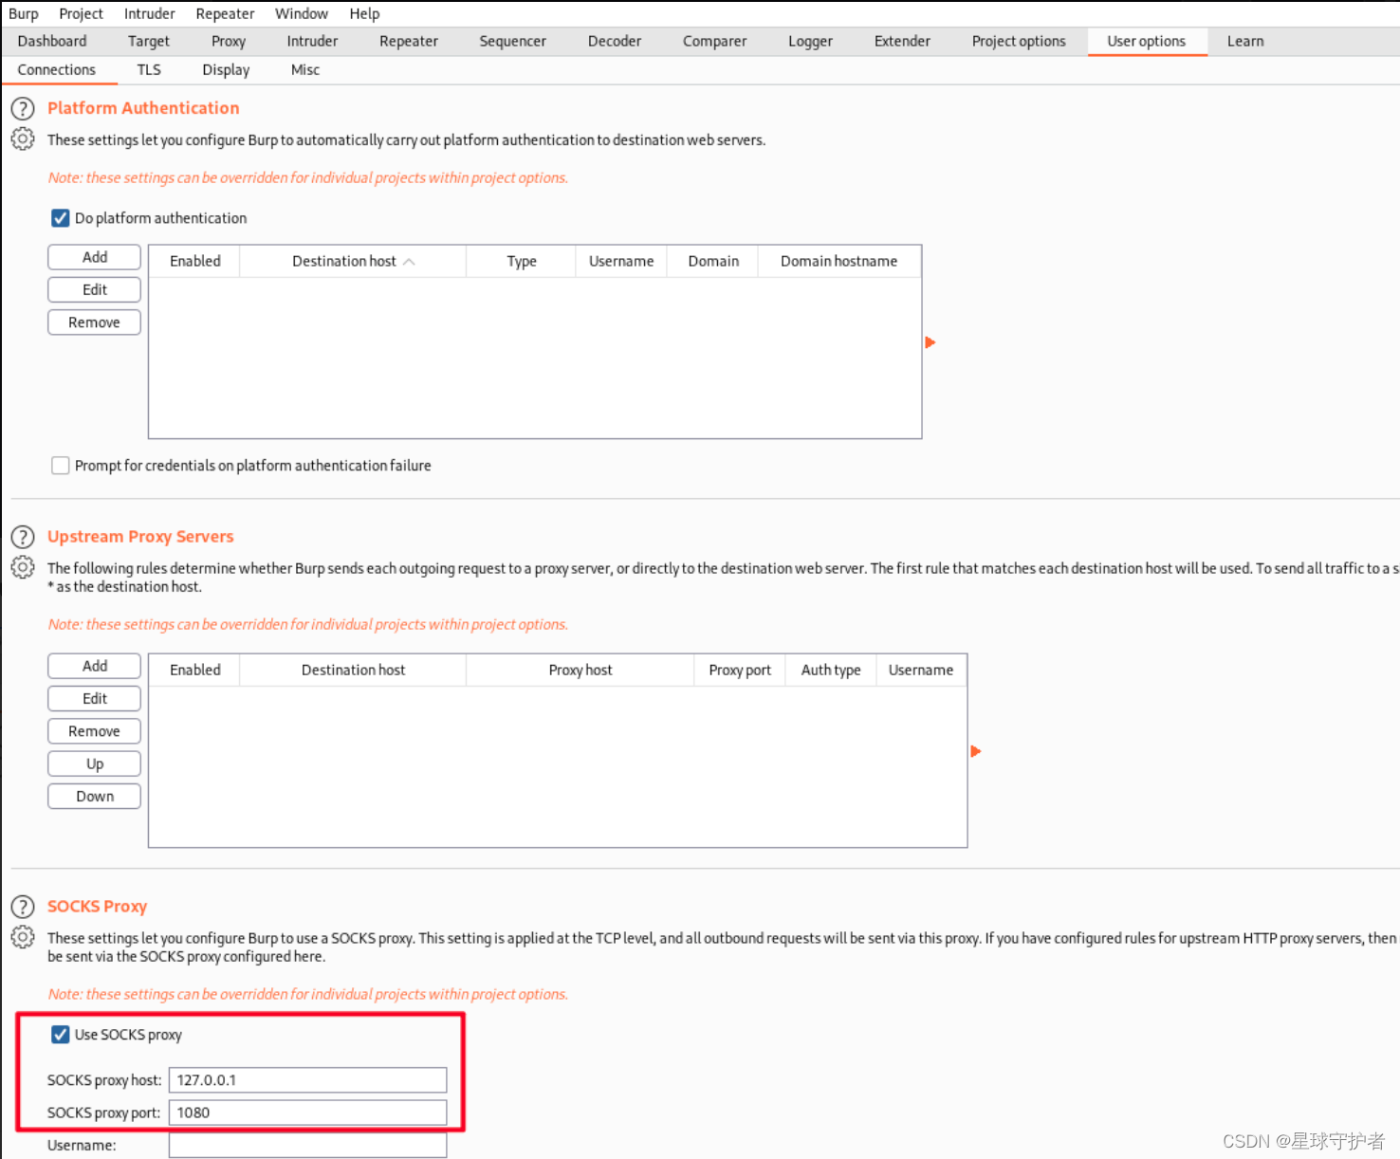Open the Project menu
1400x1159 pixels.
(81, 14)
